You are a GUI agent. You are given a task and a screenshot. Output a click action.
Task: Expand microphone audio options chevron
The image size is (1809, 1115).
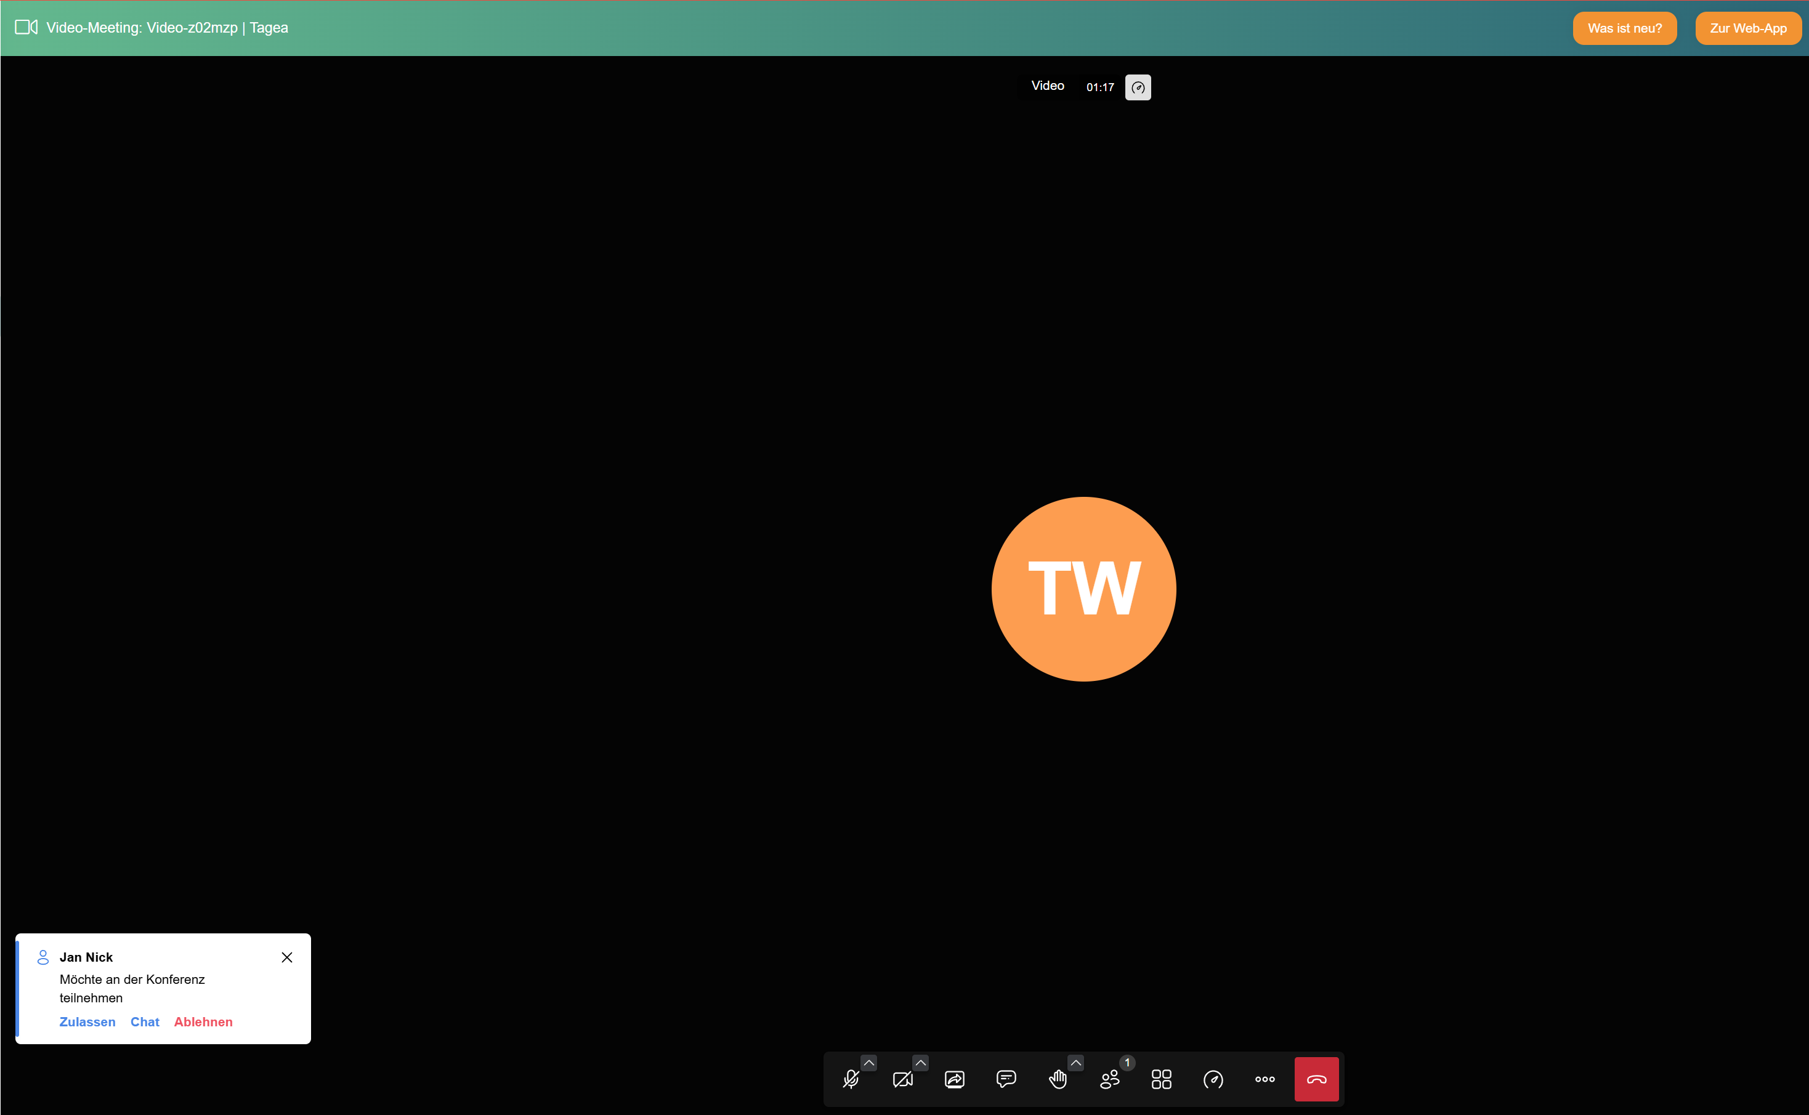click(x=869, y=1063)
